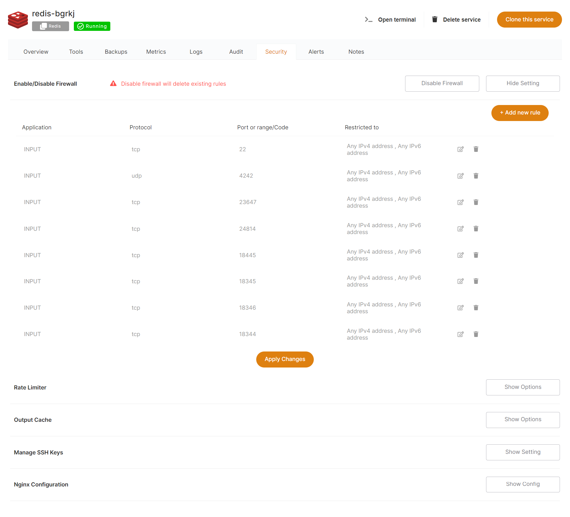Viewport: 570px width, 517px height.
Task: Edit the tcp rule for port 18445
Action: point(461,255)
